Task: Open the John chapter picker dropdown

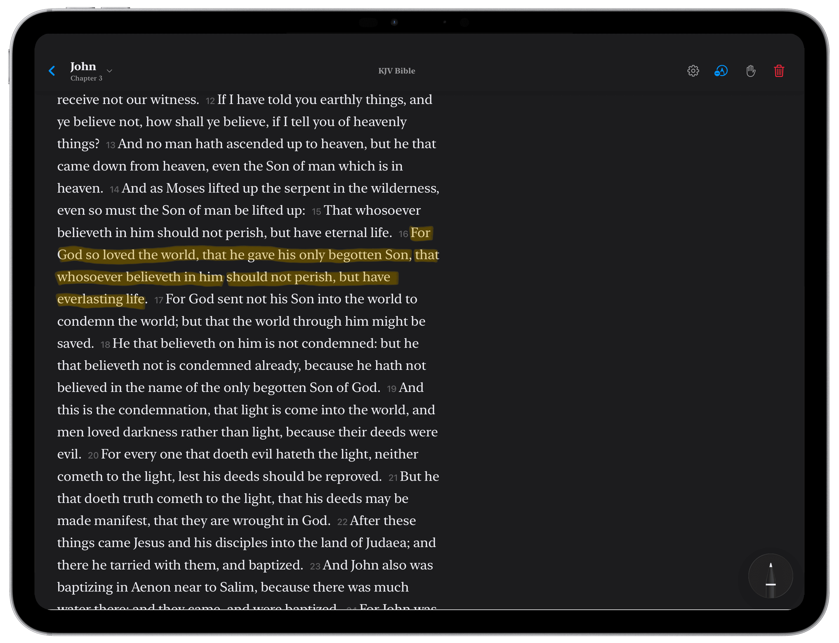Action: tap(110, 71)
